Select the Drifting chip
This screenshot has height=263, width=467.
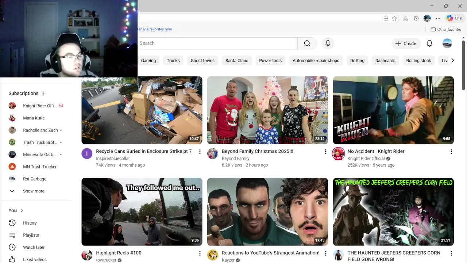click(357, 61)
